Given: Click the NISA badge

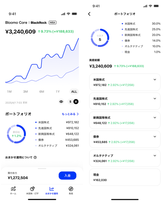Looking at the screenshot, I should 53,23.
